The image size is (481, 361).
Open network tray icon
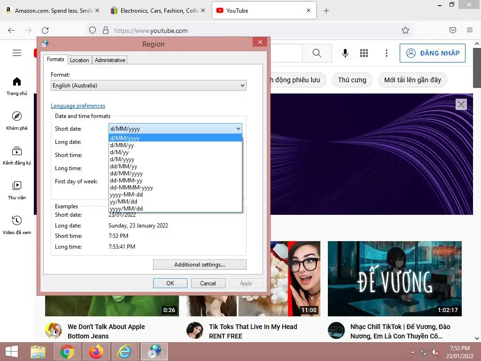point(424,352)
